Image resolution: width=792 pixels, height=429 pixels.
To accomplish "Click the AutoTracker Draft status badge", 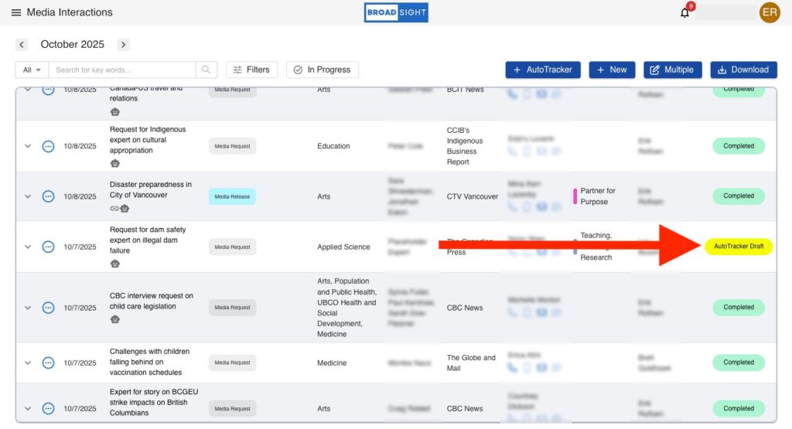I will pyautogui.click(x=739, y=247).
